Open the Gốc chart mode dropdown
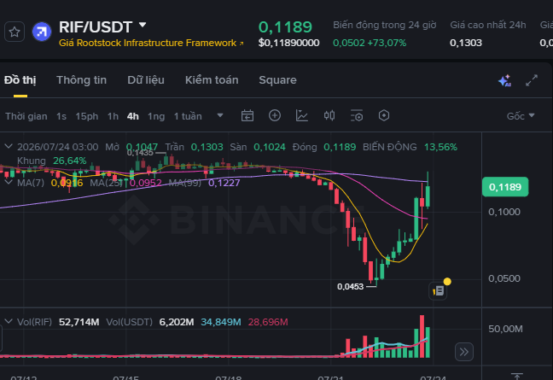The width and height of the screenshot is (553, 380). [x=521, y=116]
